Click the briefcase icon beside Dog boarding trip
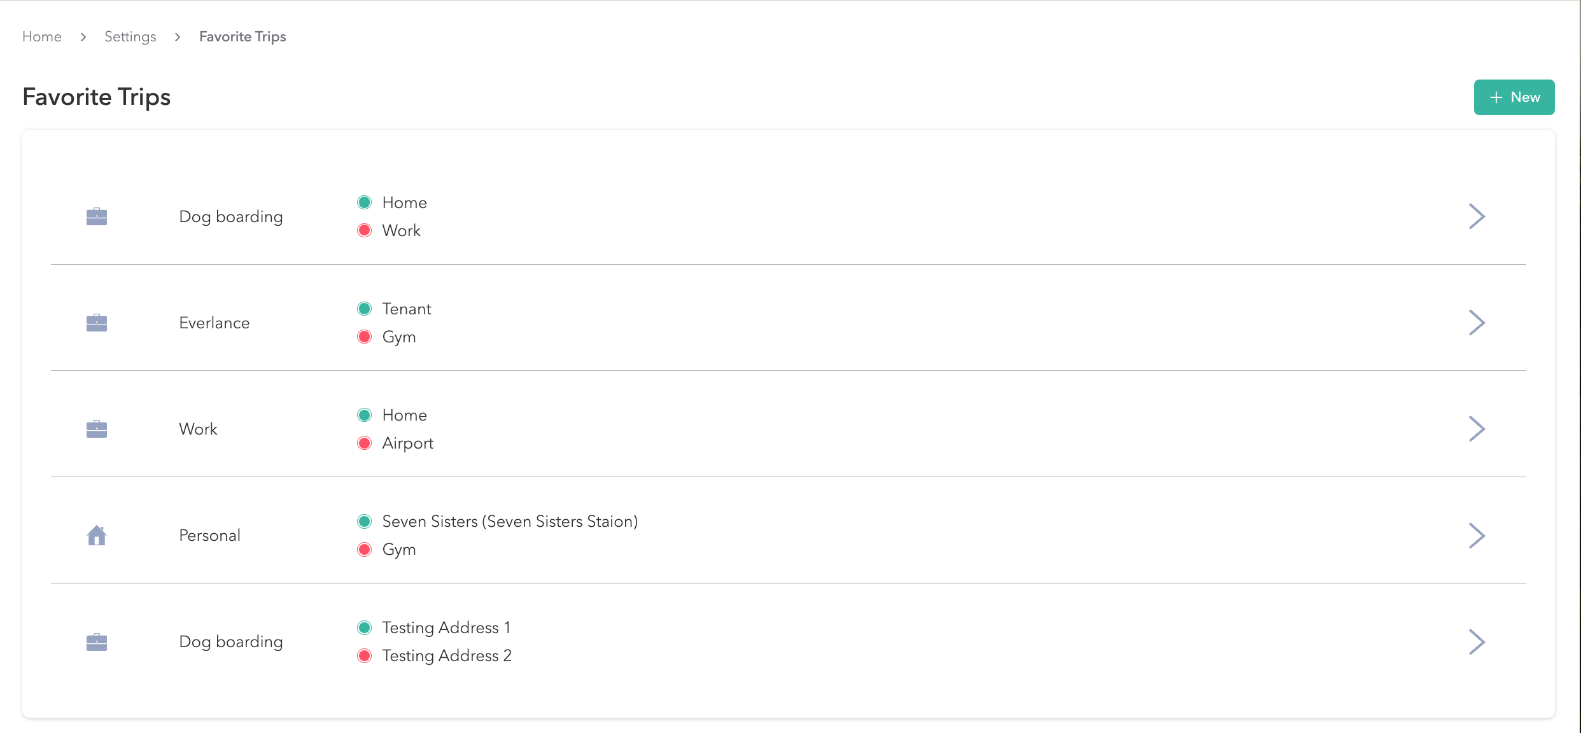 click(96, 216)
